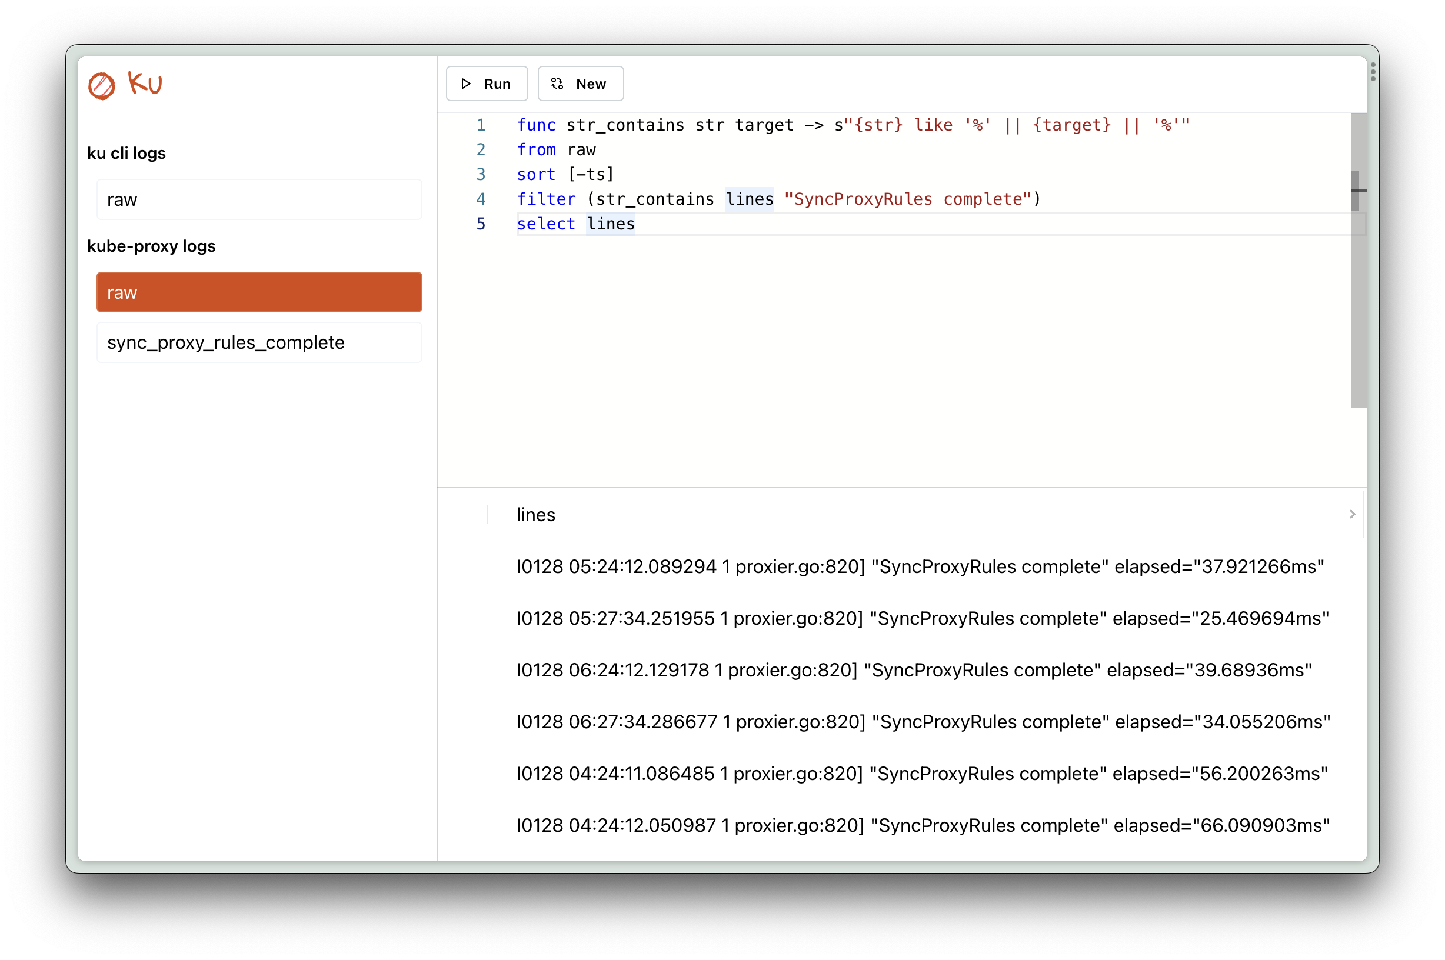Select result row with elapsed 56.200263ms

pyautogui.click(x=921, y=774)
